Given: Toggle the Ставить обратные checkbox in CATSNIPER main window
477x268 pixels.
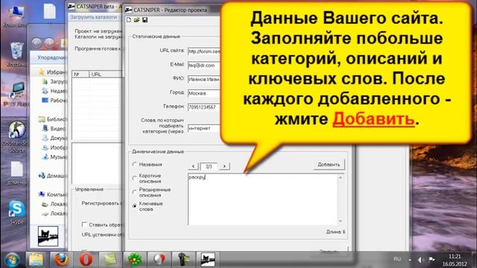Looking at the screenshot, I should [84, 225].
